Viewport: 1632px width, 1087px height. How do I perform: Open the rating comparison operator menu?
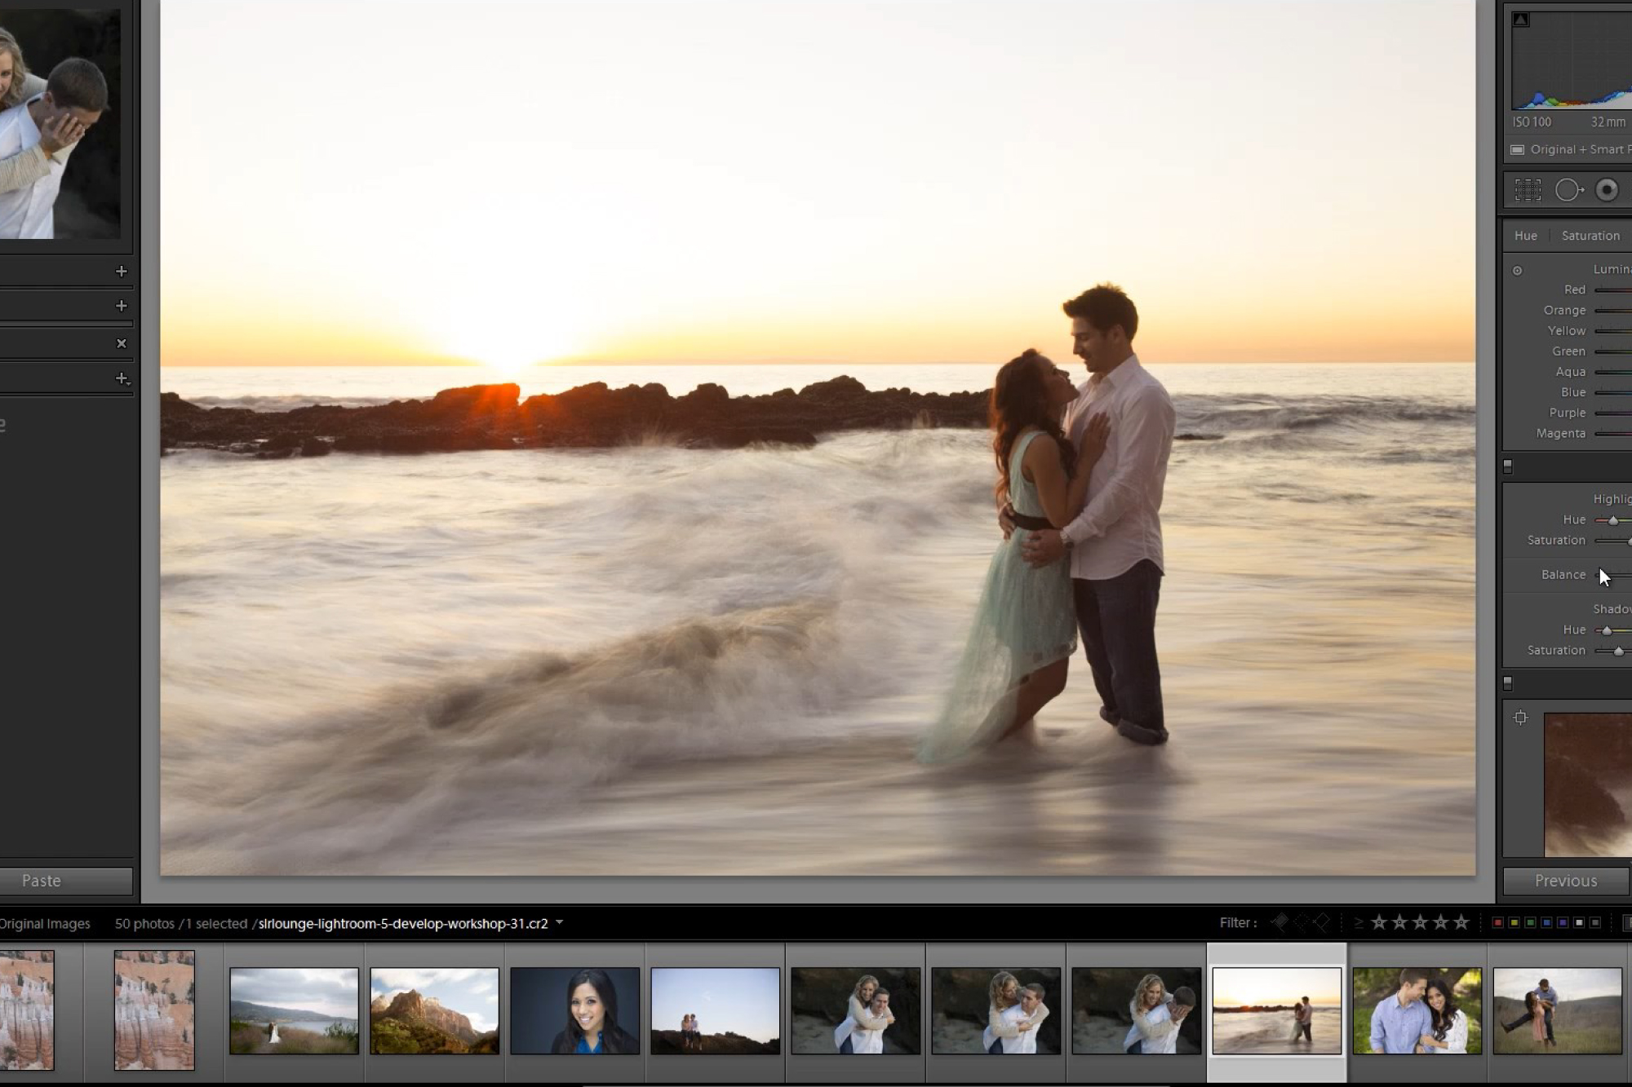click(x=1359, y=923)
